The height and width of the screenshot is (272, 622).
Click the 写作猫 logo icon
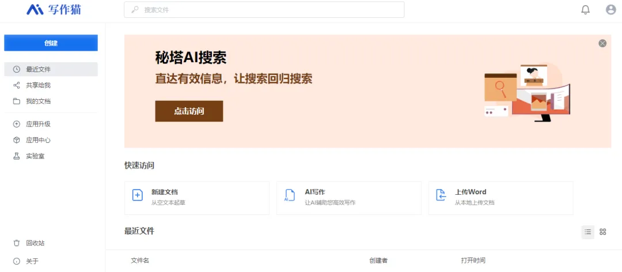tap(35, 10)
